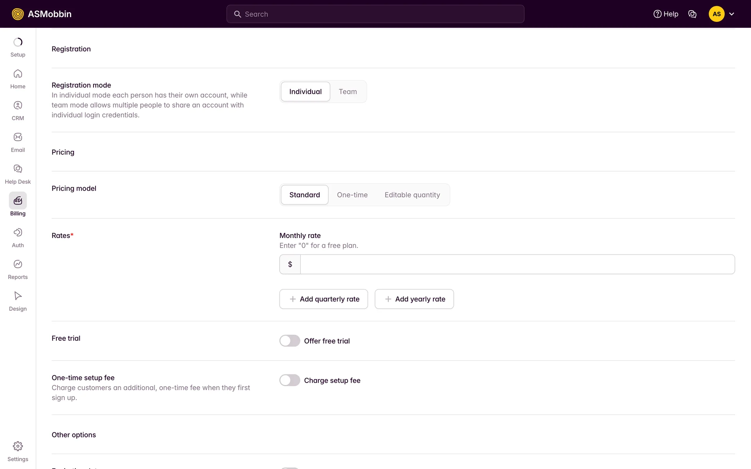This screenshot has height=469, width=751.
Task: Open Settings gear in sidebar
Action: (18, 446)
